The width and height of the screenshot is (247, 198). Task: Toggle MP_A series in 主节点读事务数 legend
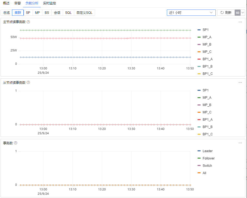coord(204,37)
